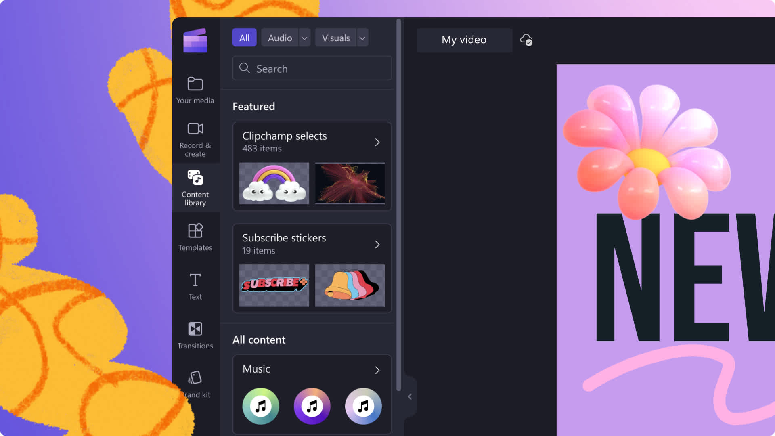The image size is (775, 436).
Task: Expand the Clipchamp selects collection
Action: click(377, 142)
